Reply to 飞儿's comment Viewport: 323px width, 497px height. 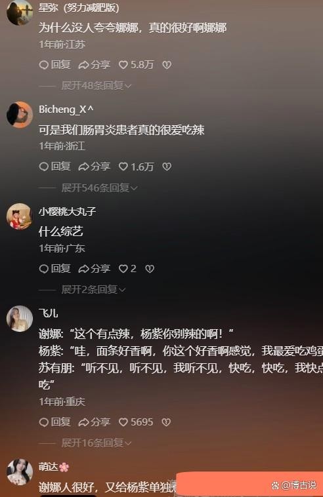click(x=54, y=422)
